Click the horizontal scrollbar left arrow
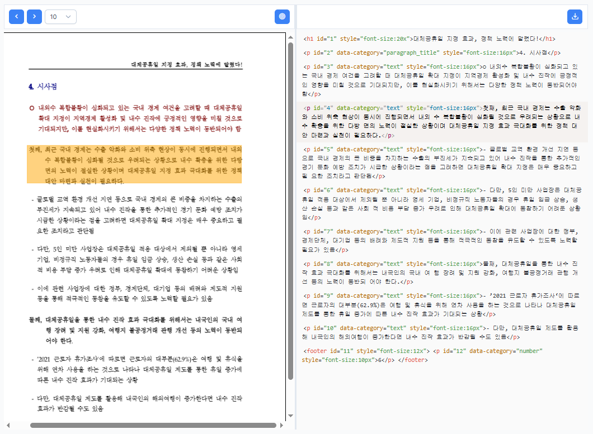 click(8, 425)
